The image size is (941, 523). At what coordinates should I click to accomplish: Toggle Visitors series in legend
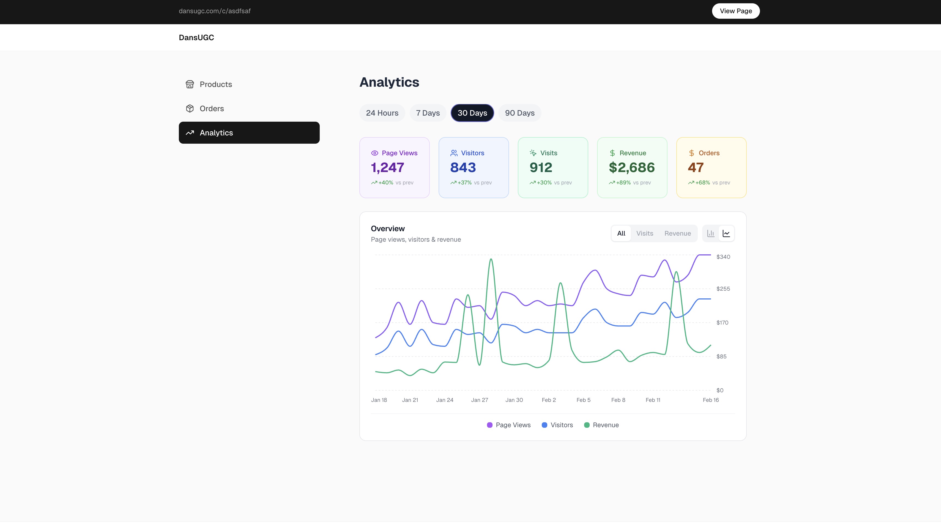(x=557, y=425)
